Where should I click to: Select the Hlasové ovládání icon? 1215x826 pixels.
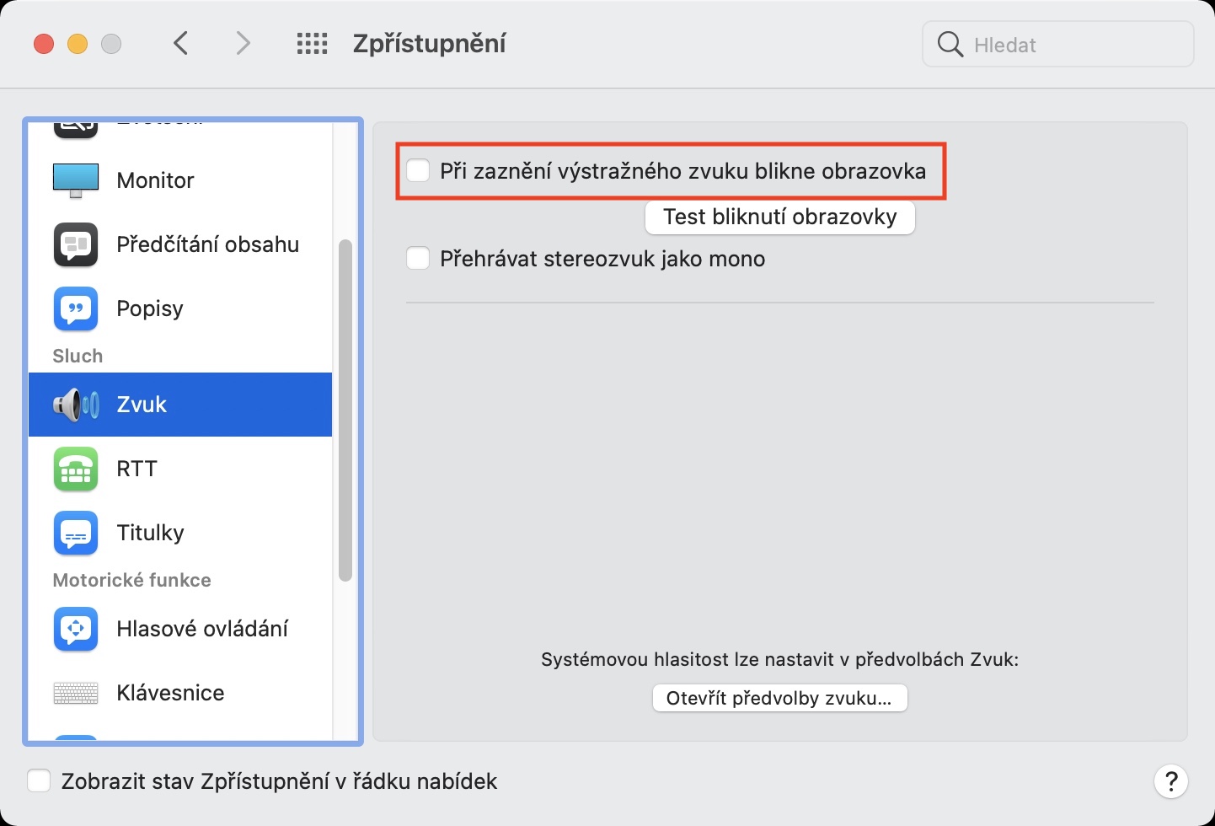76,629
